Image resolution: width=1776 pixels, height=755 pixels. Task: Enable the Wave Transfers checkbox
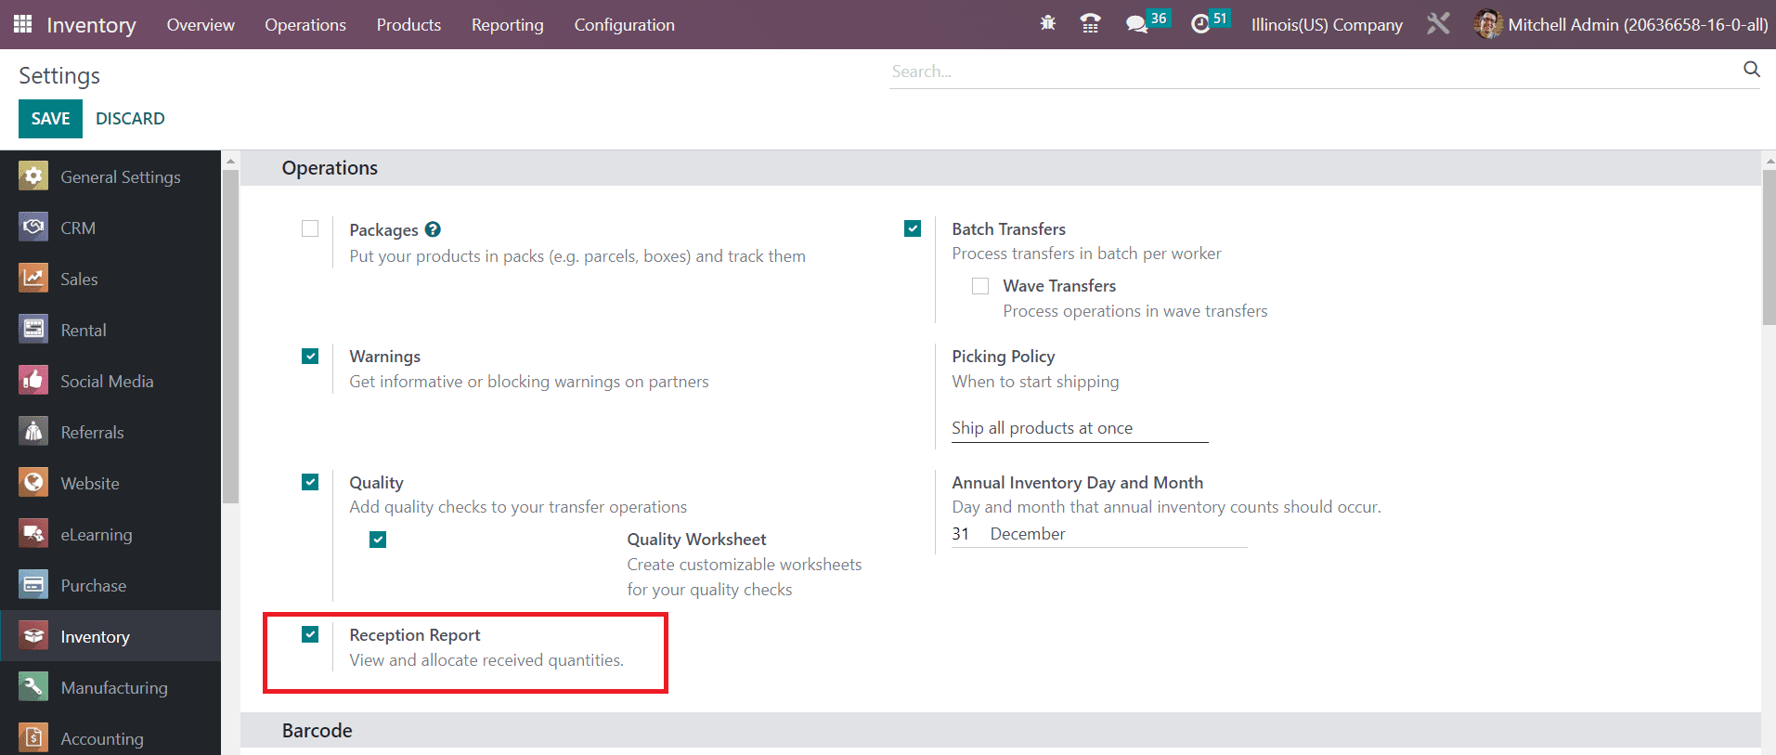tap(980, 286)
